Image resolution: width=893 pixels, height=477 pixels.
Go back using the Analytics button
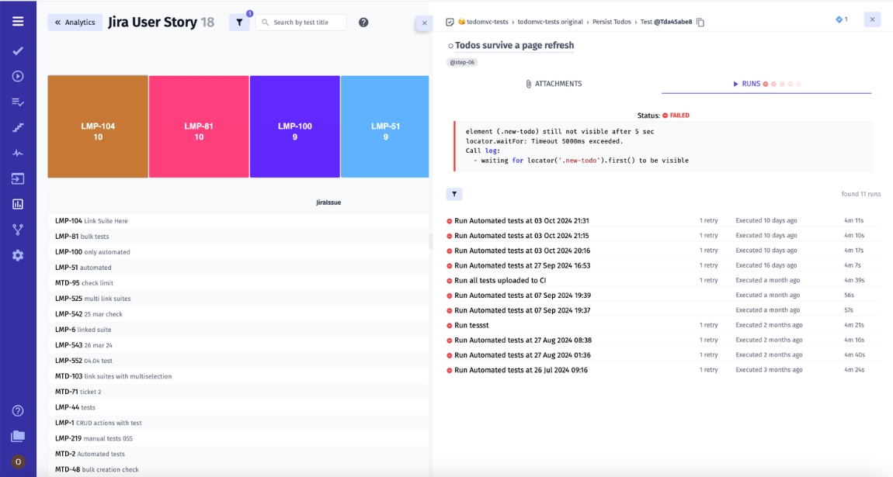tap(75, 22)
